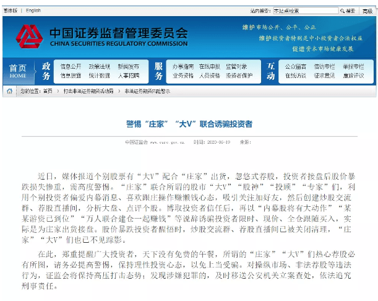
Task: Open the 信息公开 navigation link
Action: click(71, 66)
